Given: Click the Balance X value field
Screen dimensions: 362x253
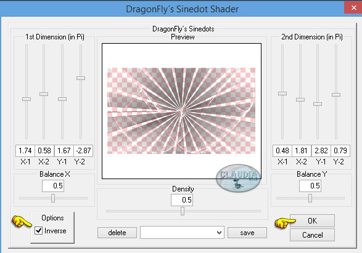Looking at the screenshot, I should point(53,186).
